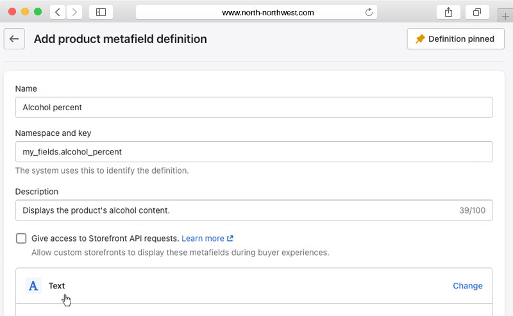Click into the Name field

254,108
